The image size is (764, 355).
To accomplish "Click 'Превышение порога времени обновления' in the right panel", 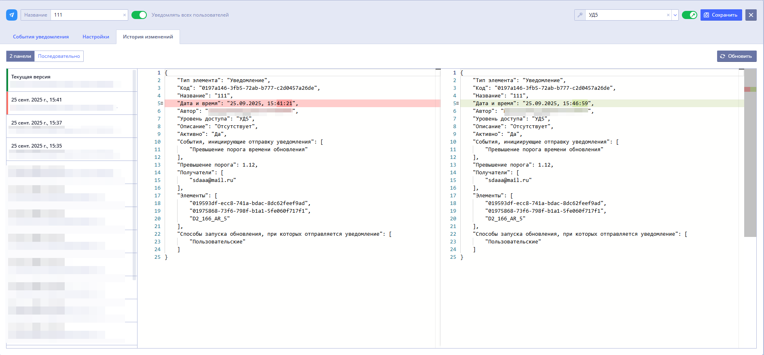I will [544, 150].
